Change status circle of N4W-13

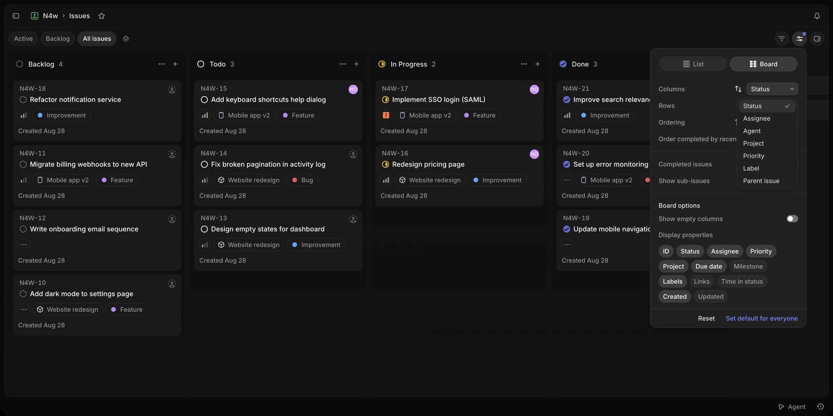click(205, 229)
